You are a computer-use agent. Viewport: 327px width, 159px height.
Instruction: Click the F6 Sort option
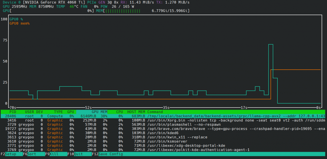point(31,154)
